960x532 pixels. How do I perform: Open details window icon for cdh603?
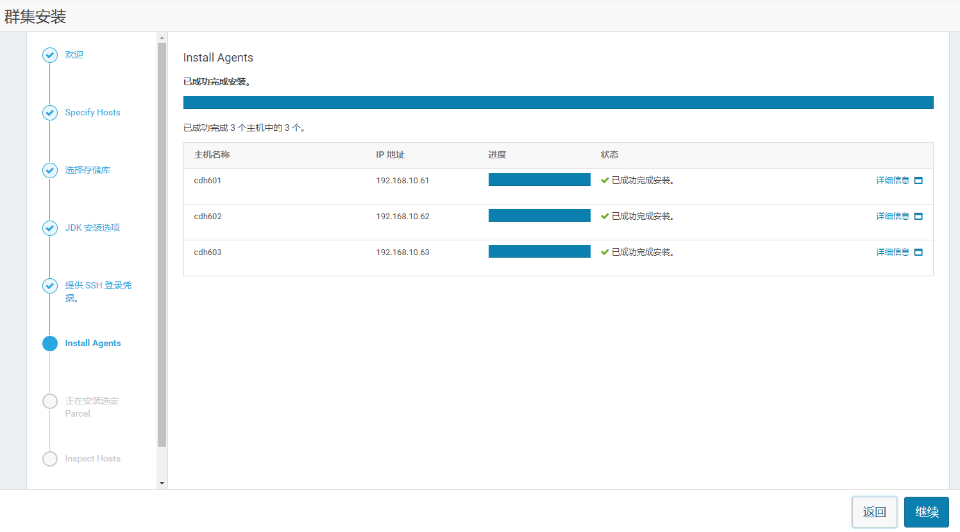pyautogui.click(x=918, y=253)
